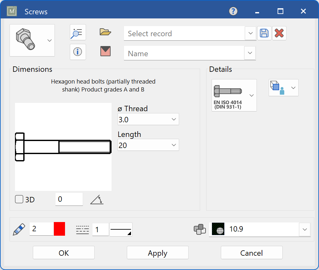The height and width of the screenshot is (270, 319).
Task: Expand the Length dropdown
Action: point(148,145)
